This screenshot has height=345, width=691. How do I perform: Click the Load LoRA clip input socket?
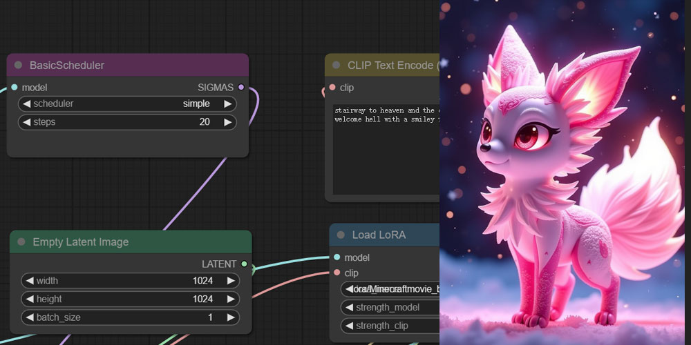pyautogui.click(x=337, y=273)
